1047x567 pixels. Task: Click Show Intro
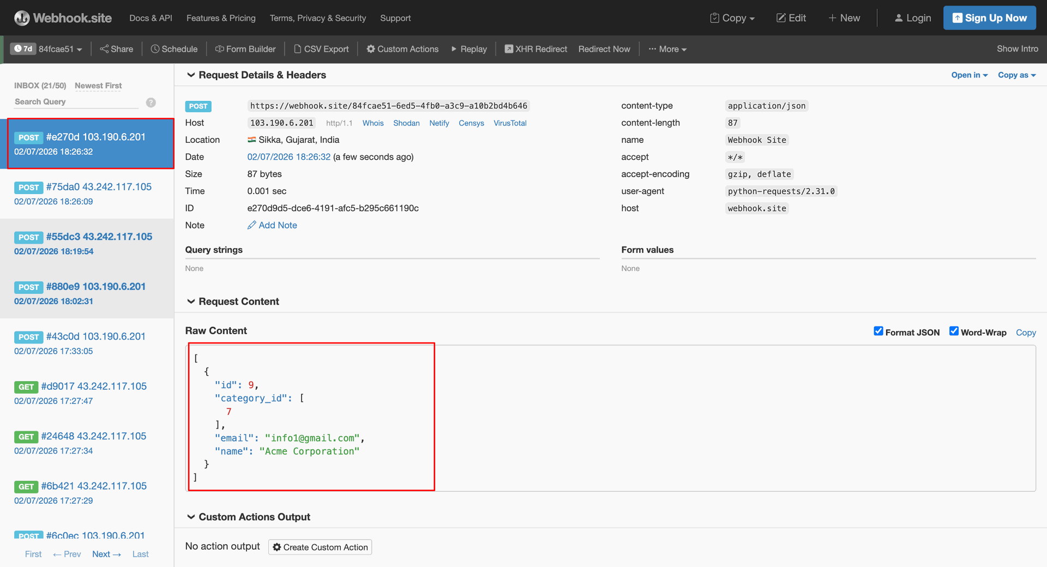click(x=1018, y=49)
